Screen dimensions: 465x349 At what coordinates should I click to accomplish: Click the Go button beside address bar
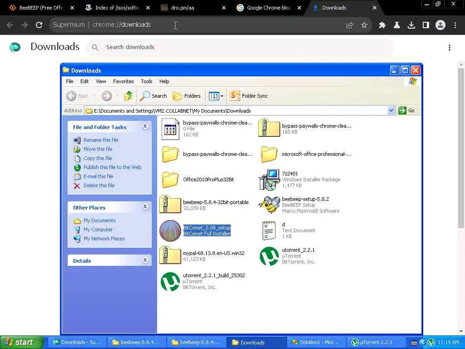point(406,110)
